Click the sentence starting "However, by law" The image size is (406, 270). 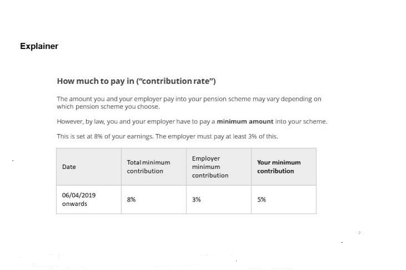point(136,121)
